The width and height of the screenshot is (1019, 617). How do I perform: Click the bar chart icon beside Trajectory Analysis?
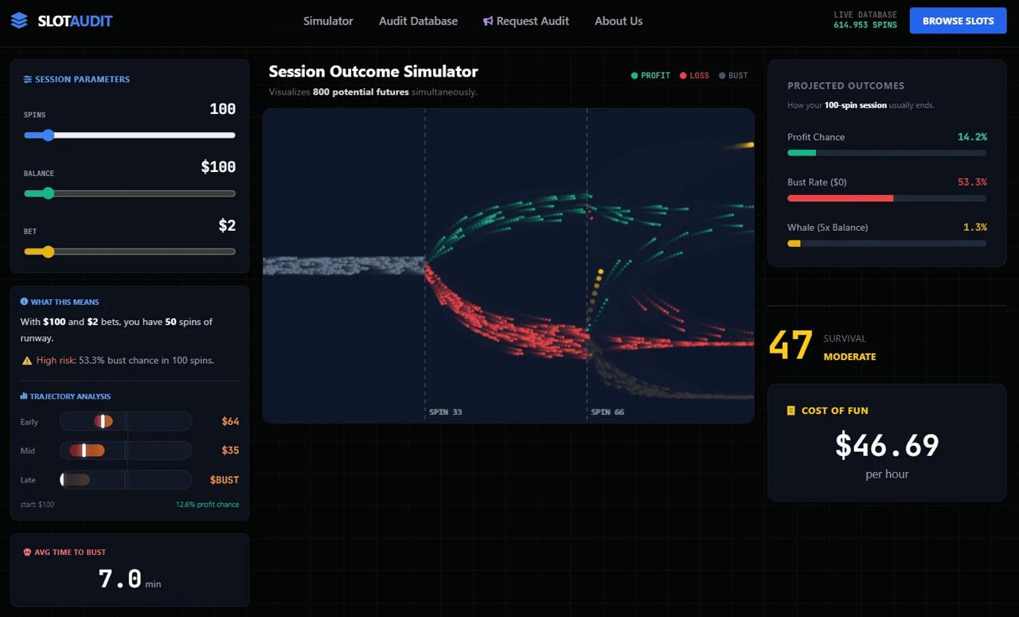[24, 396]
